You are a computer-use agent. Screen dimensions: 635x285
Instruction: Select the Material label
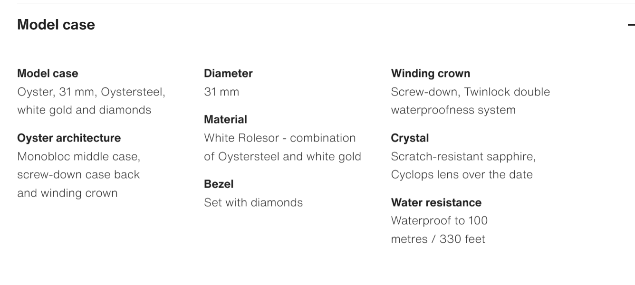click(x=225, y=119)
